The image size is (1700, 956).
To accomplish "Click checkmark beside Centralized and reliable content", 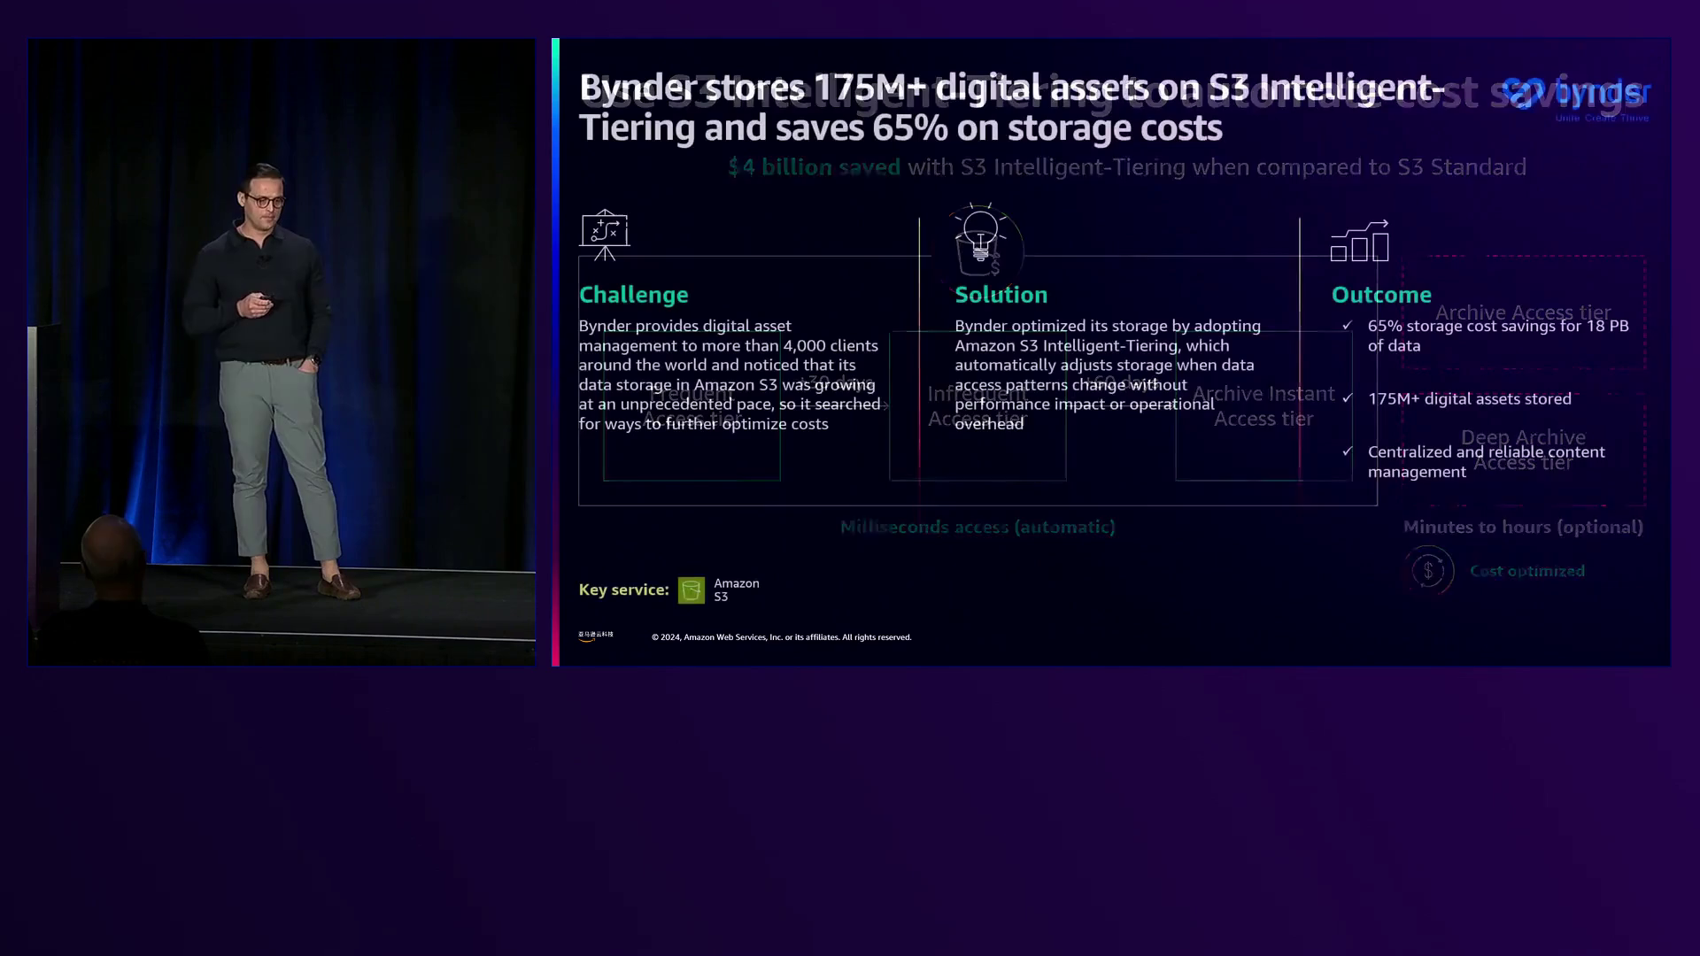I will click(1347, 451).
